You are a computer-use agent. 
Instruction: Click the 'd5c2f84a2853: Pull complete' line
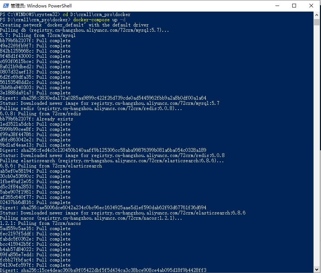click(x=35, y=187)
